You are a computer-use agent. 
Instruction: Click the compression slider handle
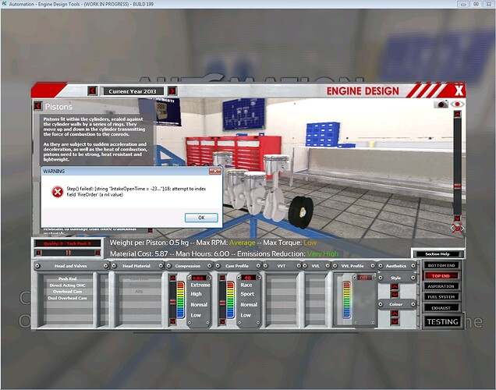(x=172, y=303)
